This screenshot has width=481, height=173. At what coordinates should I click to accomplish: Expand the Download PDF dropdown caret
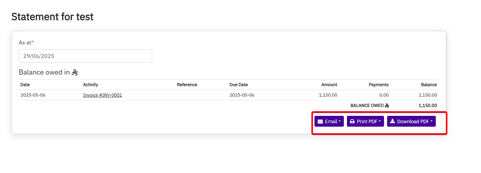coord(431,122)
